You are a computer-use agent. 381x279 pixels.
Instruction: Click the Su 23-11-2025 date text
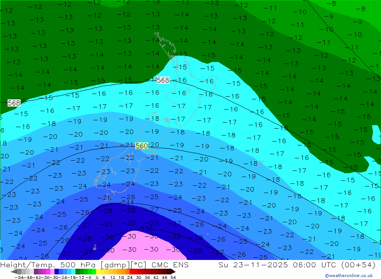[x=253, y=265]
